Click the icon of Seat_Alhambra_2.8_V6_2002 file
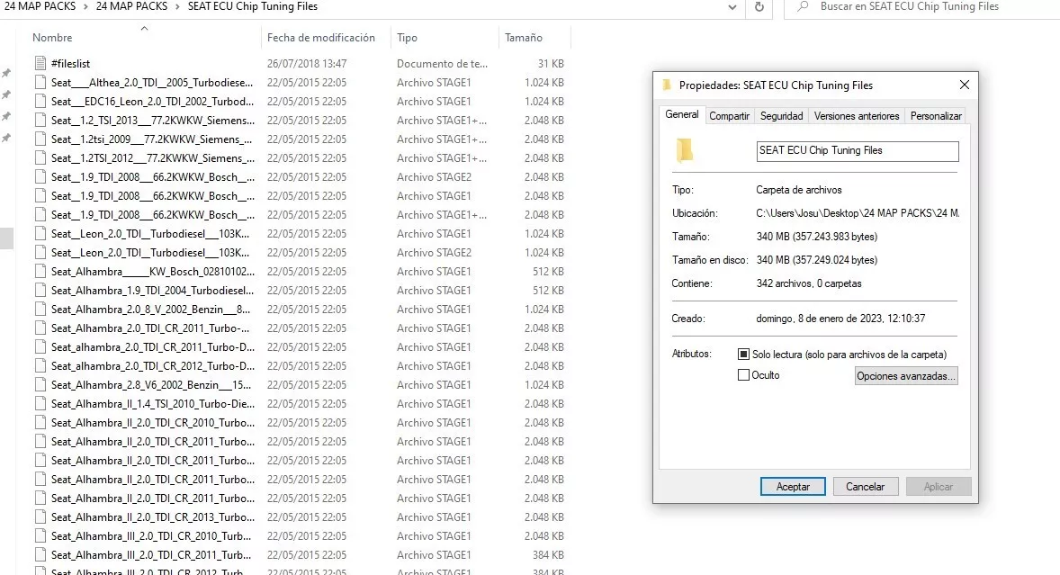The width and height of the screenshot is (1060, 575). pyautogui.click(x=40, y=385)
